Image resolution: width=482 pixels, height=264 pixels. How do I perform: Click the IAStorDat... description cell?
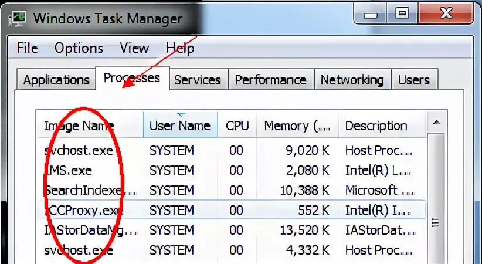tap(380, 230)
